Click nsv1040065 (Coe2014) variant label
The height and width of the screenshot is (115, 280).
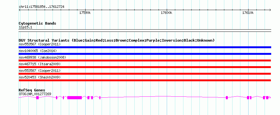(x=38, y=51)
